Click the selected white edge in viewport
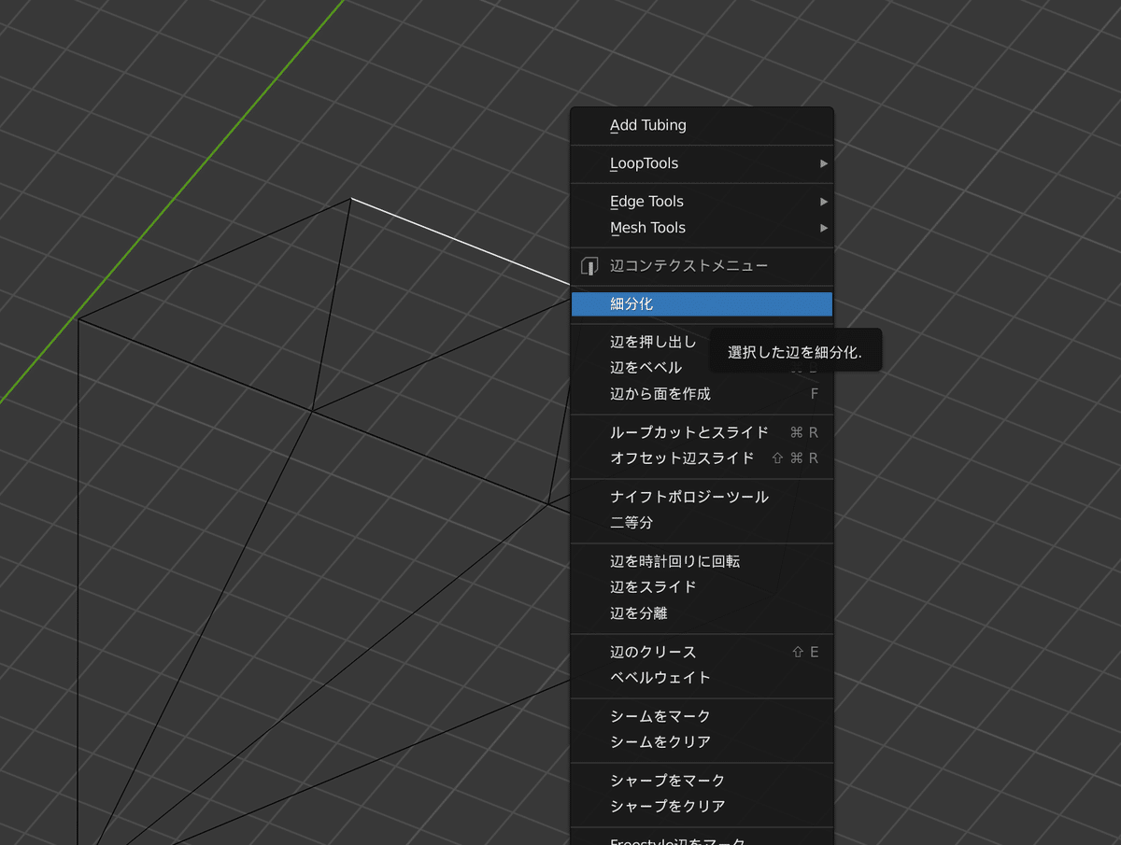This screenshot has width=1121, height=845. point(461,240)
